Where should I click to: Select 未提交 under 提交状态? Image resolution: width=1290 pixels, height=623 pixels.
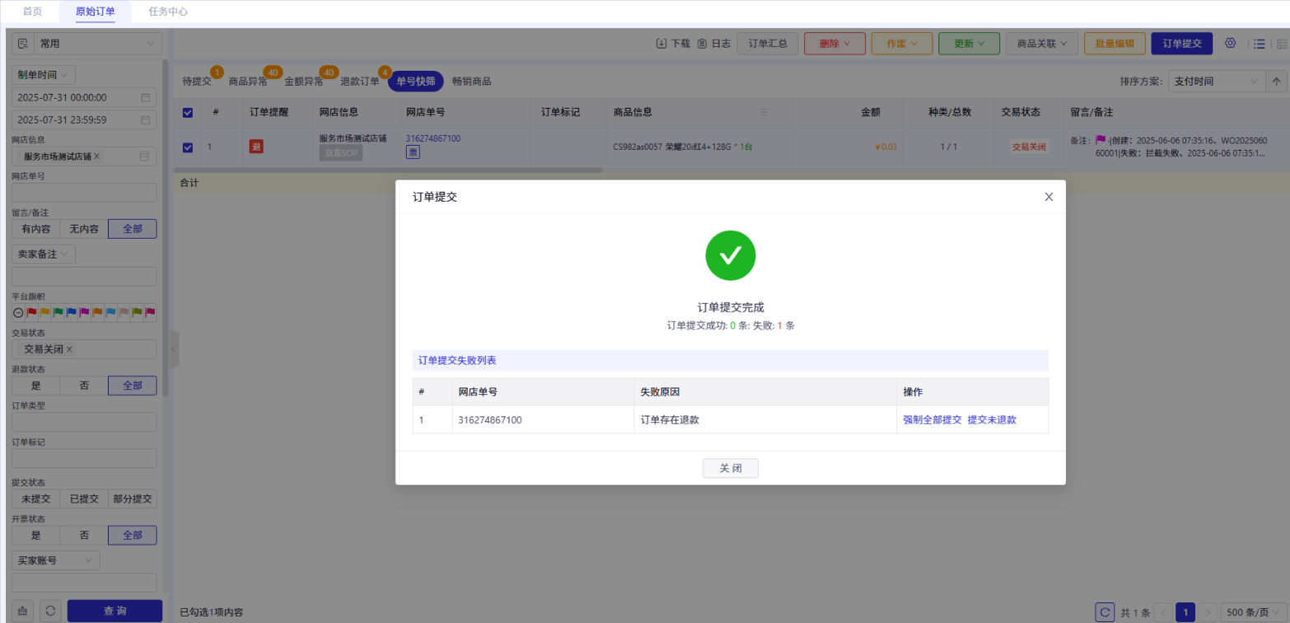35,499
